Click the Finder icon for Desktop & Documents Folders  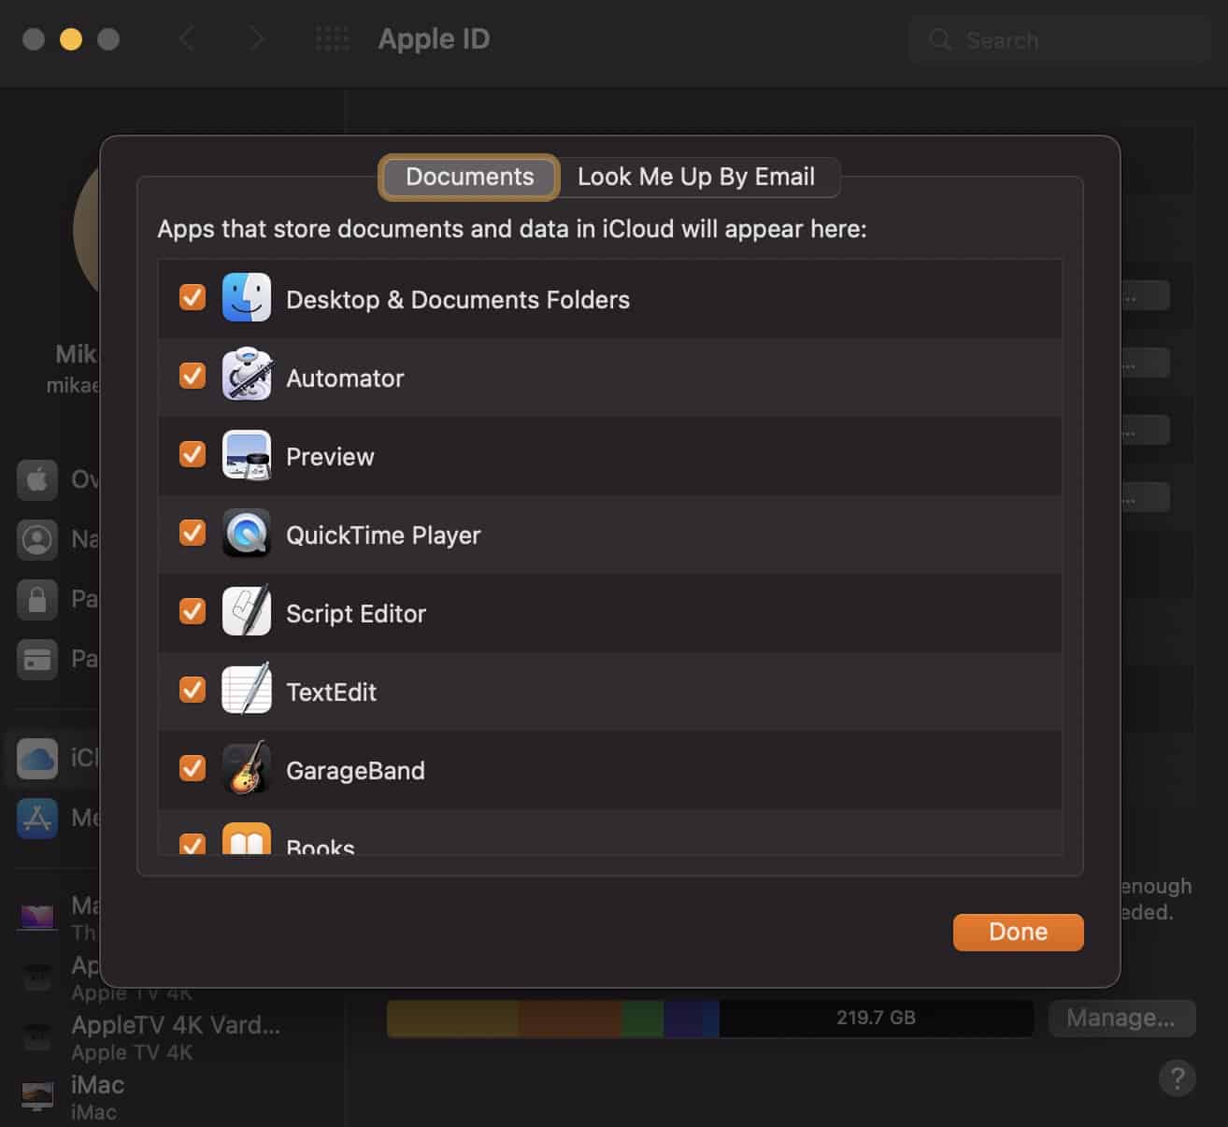(247, 298)
